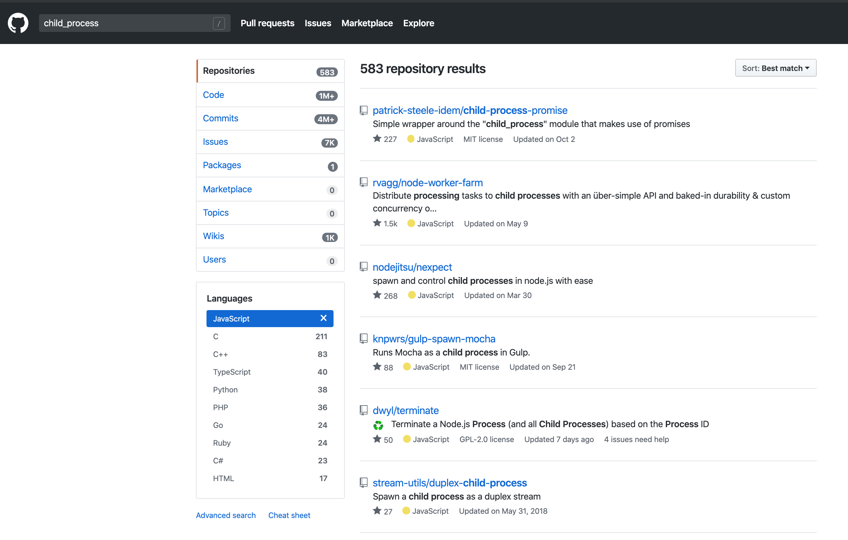Open the Advanced search link

[226, 515]
